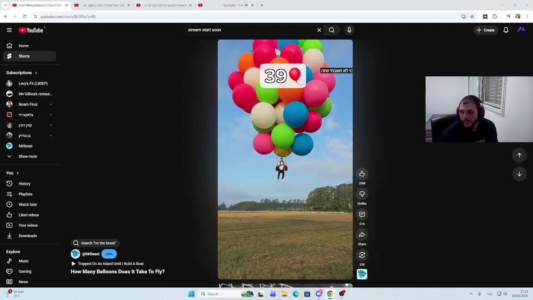The image size is (533, 300).
Task: Open the MrBeast channel avatar beside @MrBeast
Action: tap(75, 254)
